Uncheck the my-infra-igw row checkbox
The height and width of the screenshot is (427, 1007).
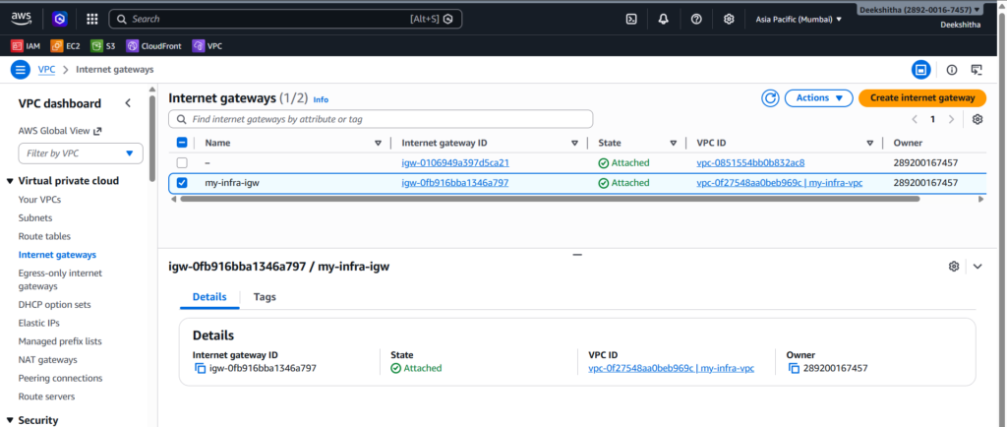click(182, 183)
